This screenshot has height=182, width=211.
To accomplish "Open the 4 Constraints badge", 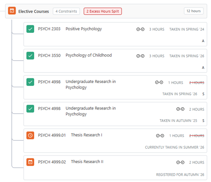I will point(66,11).
